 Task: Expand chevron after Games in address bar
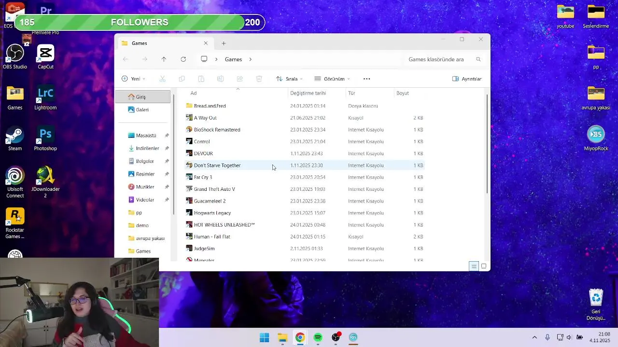(x=250, y=59)
